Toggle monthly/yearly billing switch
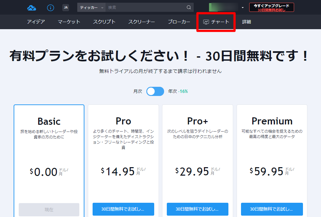This screenshot has width=321, height=217. (155, 91)
